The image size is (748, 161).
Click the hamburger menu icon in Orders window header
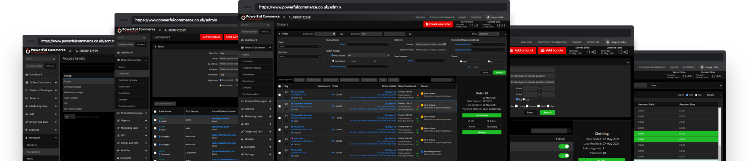pyautogui.click(x=285, y=17)
